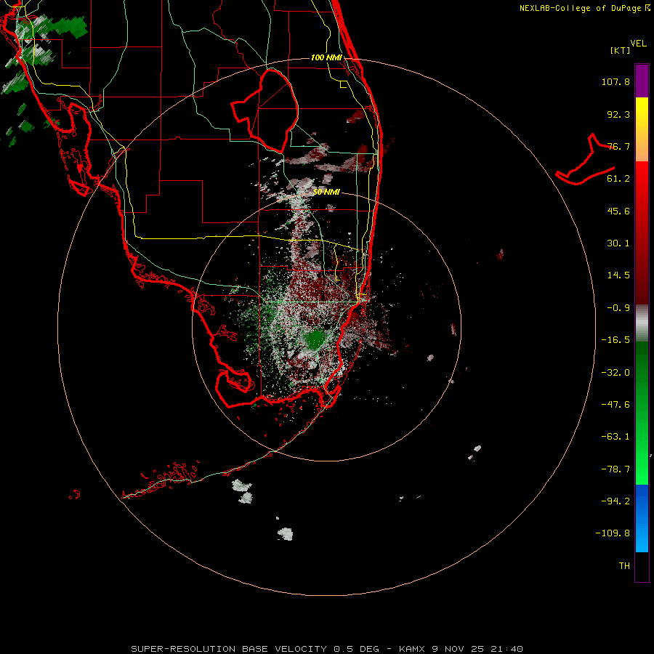Screen dimensions: 654x654
Task: Pick the blue segment of velocity color bar
Action: point(642,518)
